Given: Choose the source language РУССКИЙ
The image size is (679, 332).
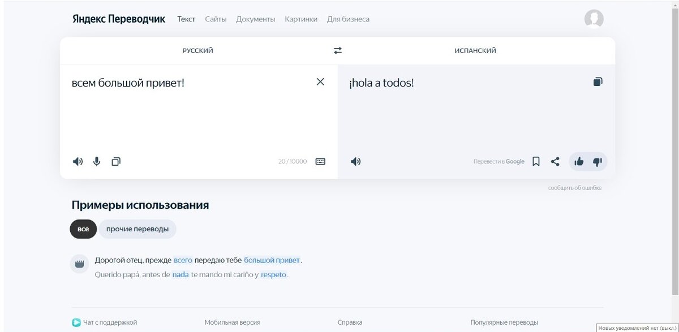Looking at the screenshot, I should 198,50.
